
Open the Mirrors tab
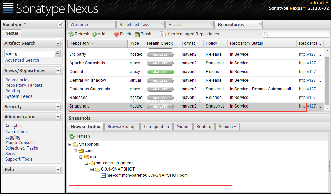pyautogui.click(x=183, y=126)
